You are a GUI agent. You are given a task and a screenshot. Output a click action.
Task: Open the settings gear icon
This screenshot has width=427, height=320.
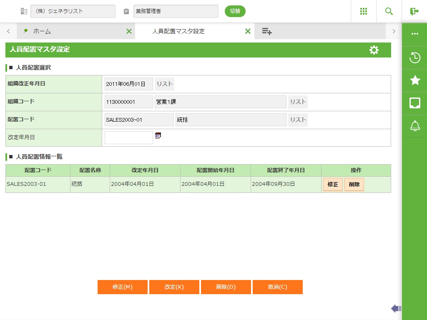(374, 50)
